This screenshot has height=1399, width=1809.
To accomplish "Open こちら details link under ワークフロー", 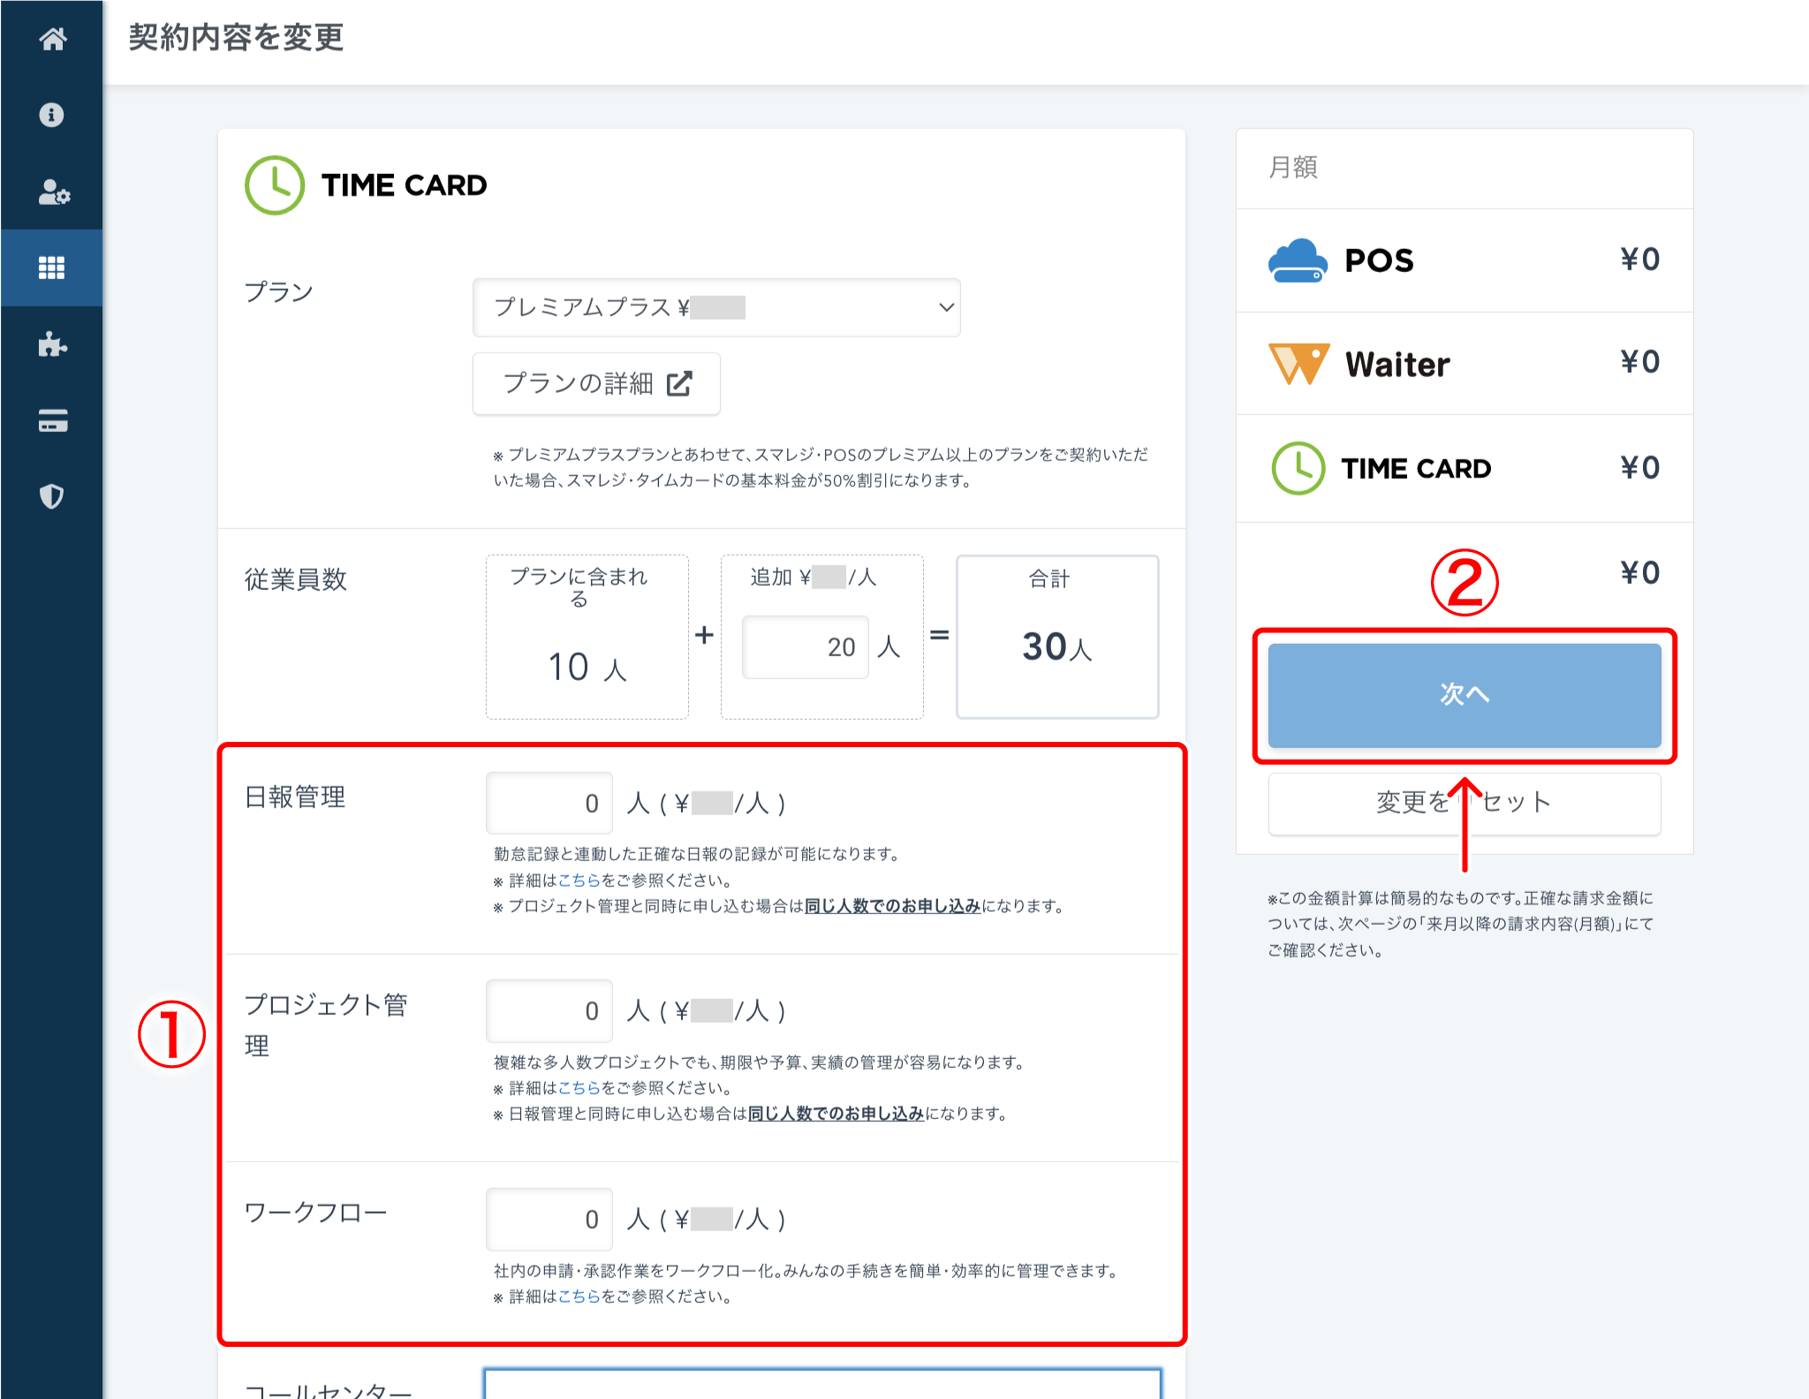I will coord(579,1297).
